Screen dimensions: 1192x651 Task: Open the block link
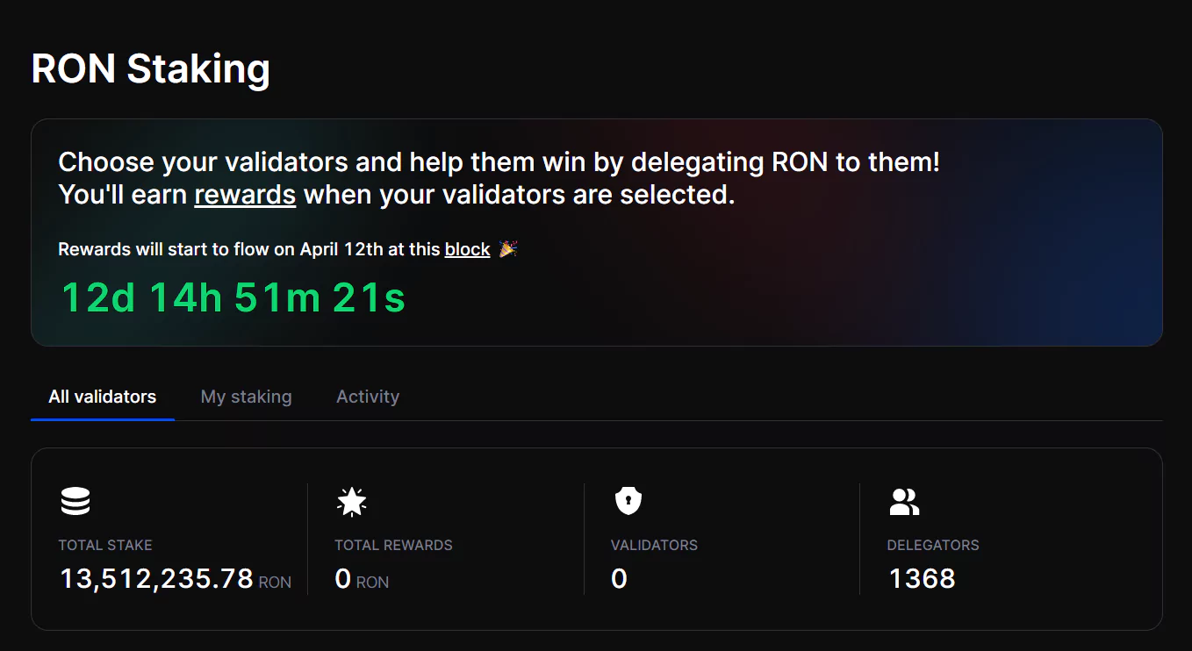coord(467,249)
